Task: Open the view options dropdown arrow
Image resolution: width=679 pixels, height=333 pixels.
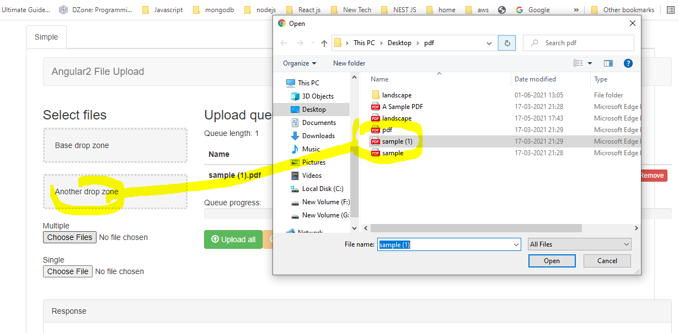Action: (x=591, y=63)
